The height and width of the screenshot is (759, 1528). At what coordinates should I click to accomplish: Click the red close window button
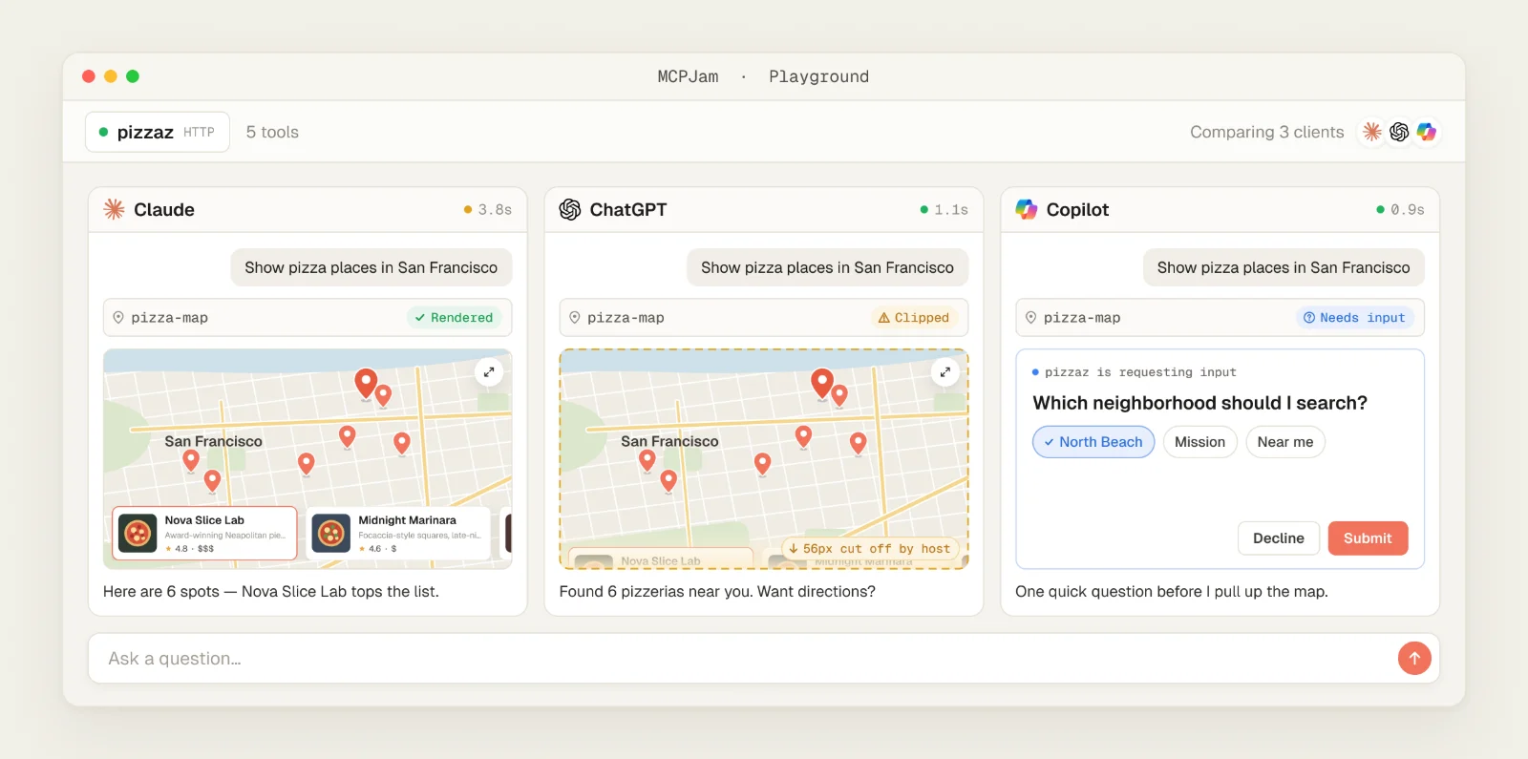[x=89, y=76]
